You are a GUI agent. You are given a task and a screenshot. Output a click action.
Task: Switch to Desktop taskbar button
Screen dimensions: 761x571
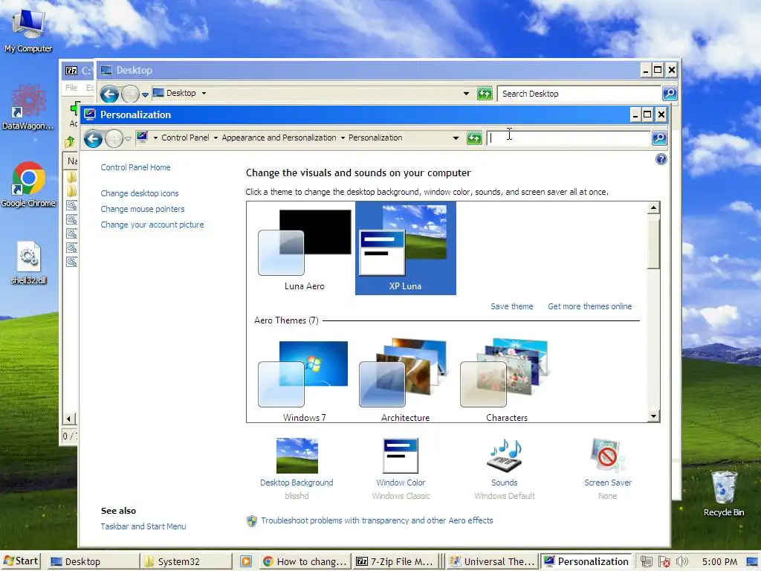[93, 562]
